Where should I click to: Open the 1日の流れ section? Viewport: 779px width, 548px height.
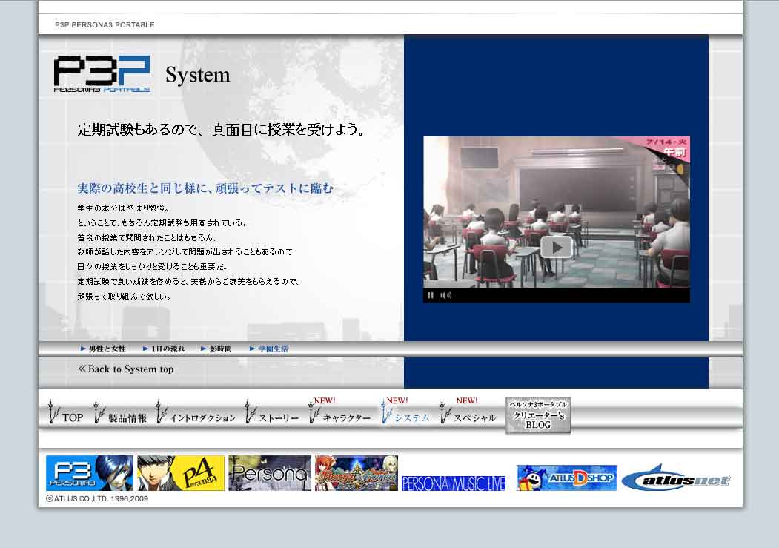(x=164, y=349)
